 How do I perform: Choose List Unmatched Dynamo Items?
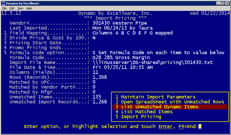[x=170, y=107]
